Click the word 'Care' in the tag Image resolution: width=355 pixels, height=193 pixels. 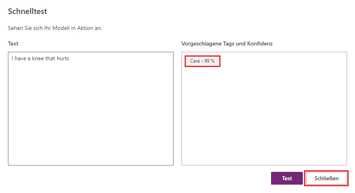tap(195, 61)
